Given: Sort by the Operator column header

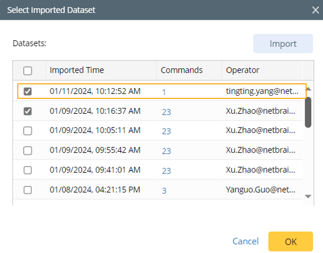Looking at the screenshot, I should point(243,70).
